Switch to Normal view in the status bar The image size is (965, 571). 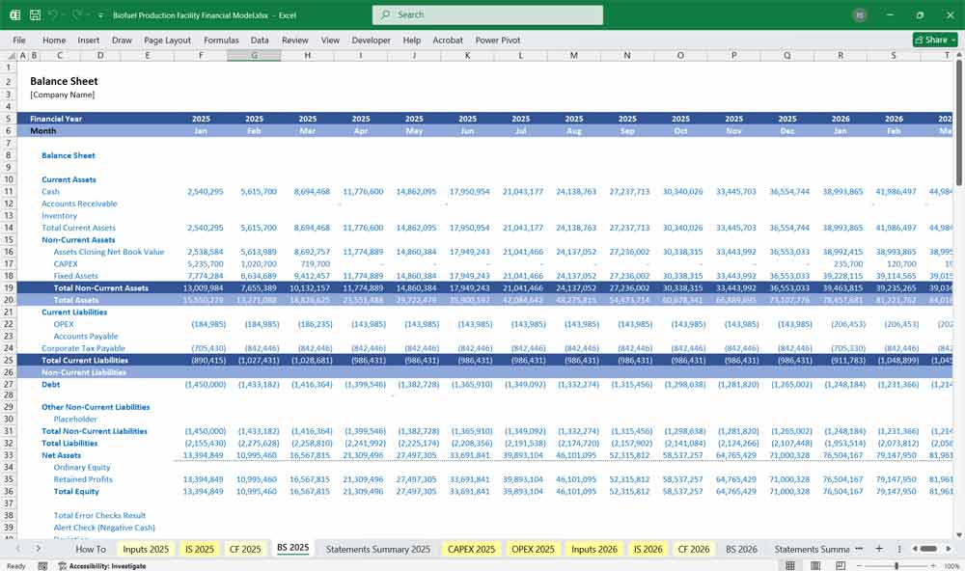click(789, 565)
